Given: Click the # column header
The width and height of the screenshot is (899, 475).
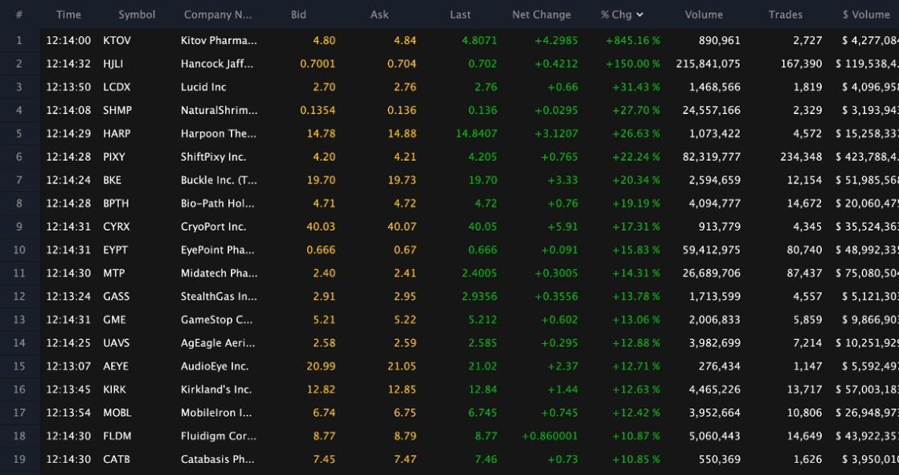Looking at the screenshot, I should [19, 15].
